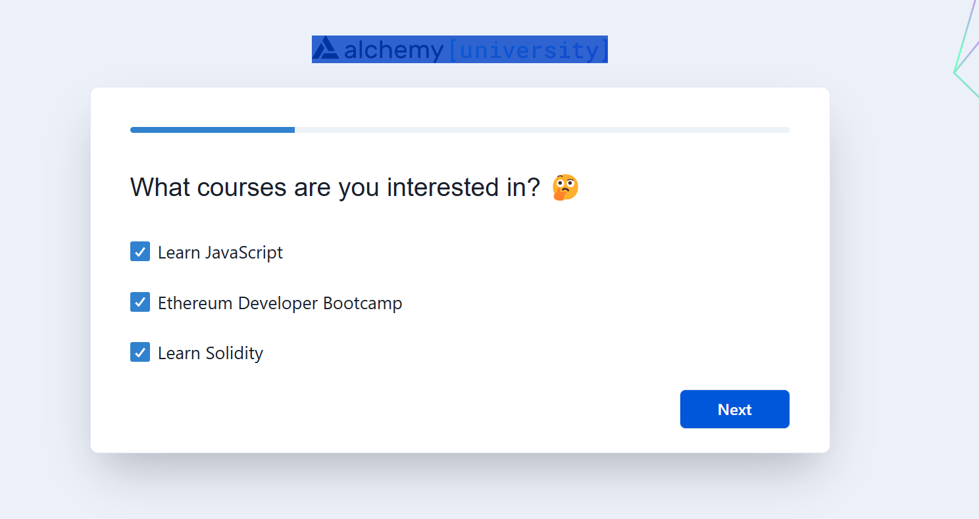Click the question mark ending the heading
979x519 pixels.
[534, 187]
